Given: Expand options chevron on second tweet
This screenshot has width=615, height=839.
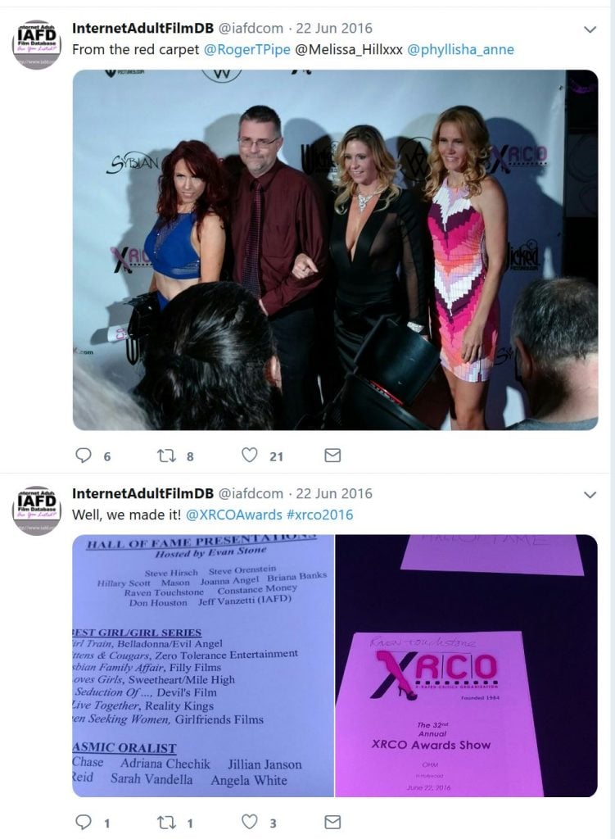Looking at the screenshot, I should (x=590, y=495).
